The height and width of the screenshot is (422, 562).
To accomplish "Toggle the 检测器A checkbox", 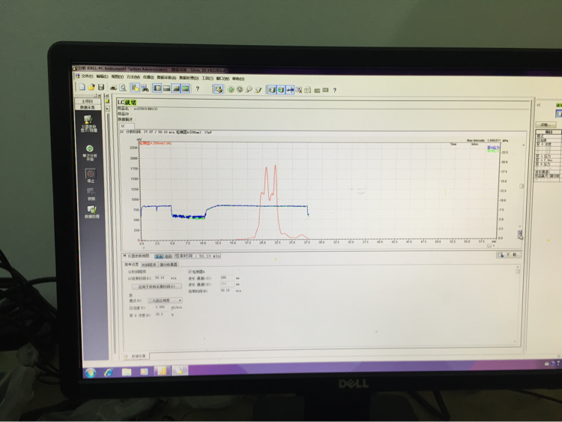I will coord(190,272).
